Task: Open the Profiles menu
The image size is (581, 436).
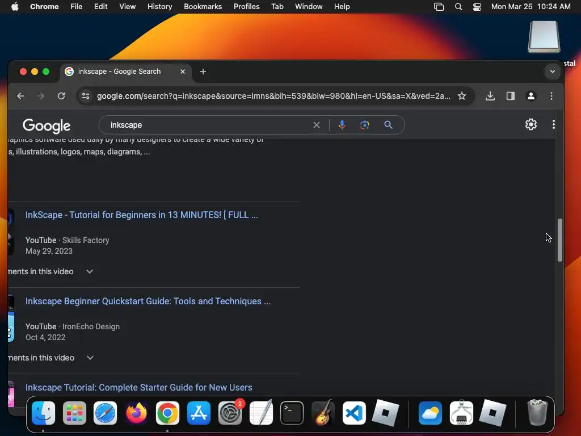Action: click(246, 7)
